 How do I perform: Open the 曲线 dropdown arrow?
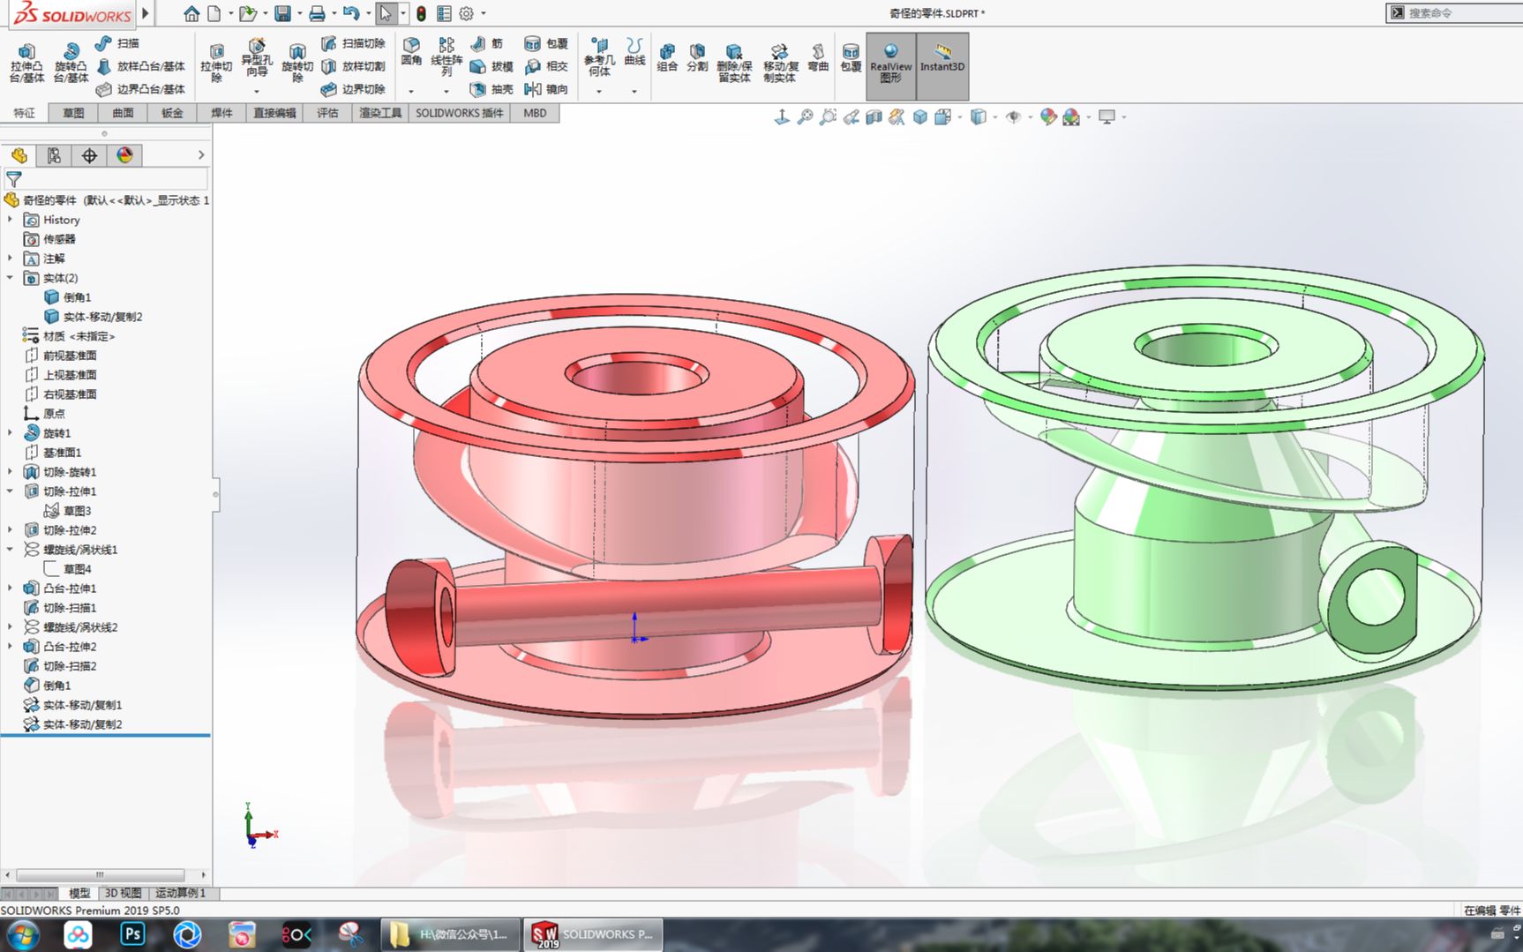[x=634, y=91]
